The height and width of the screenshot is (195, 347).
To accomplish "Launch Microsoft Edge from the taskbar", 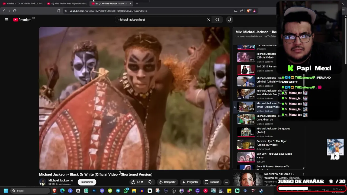I will coord(62,191).
